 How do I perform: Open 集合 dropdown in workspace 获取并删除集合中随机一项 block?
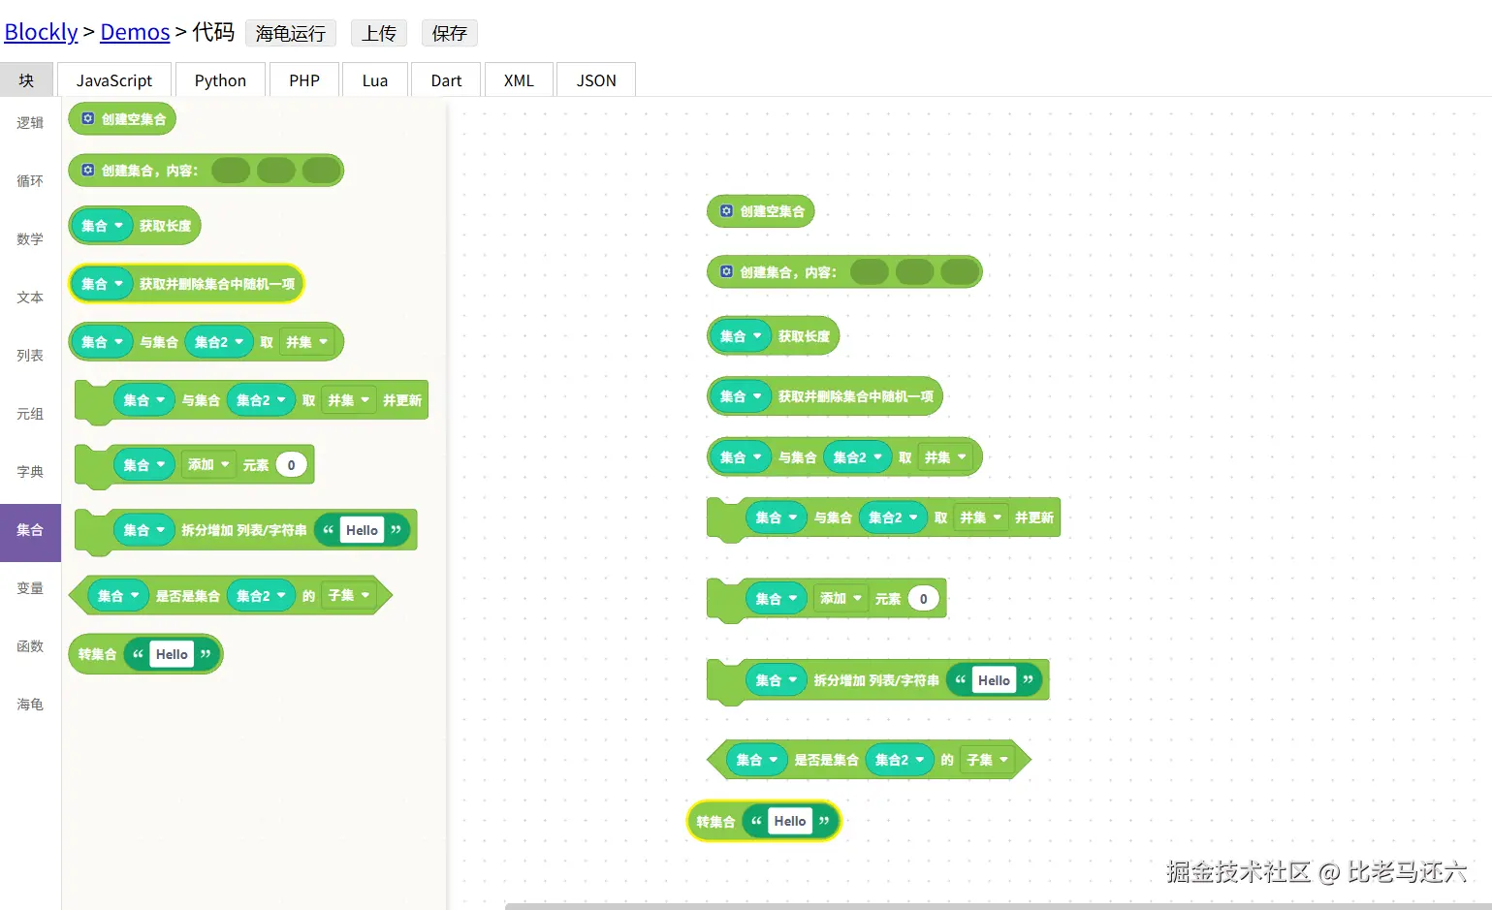(742, 396)
